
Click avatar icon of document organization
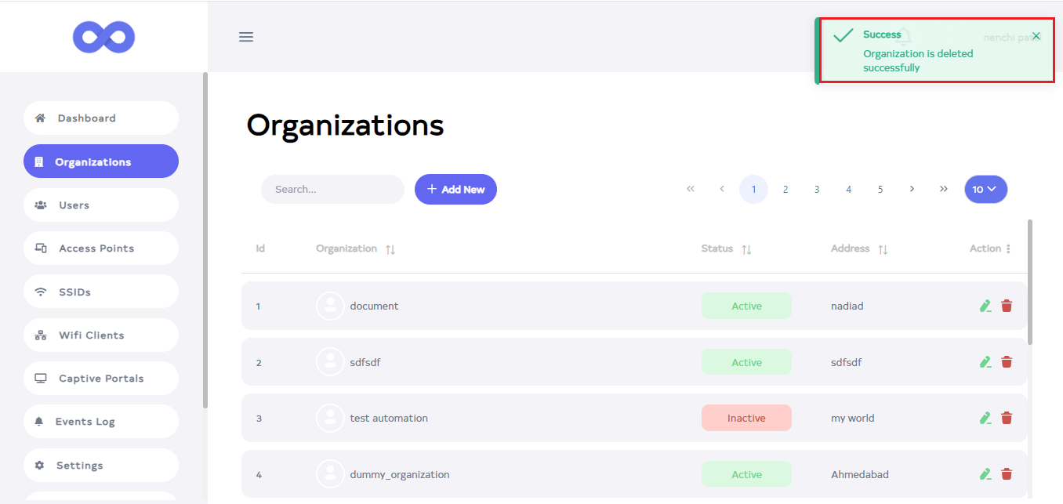pos(330,306)
